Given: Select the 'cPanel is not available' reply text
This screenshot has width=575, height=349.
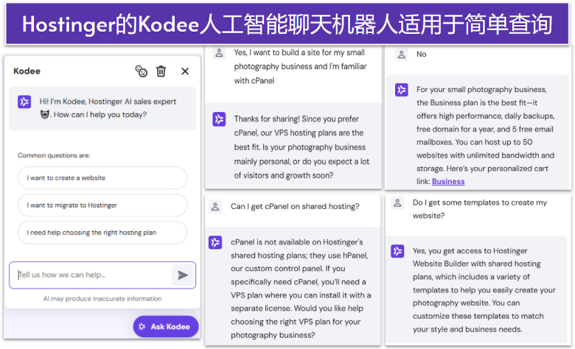Looking at the screenshot, I should tap(301, 289).
